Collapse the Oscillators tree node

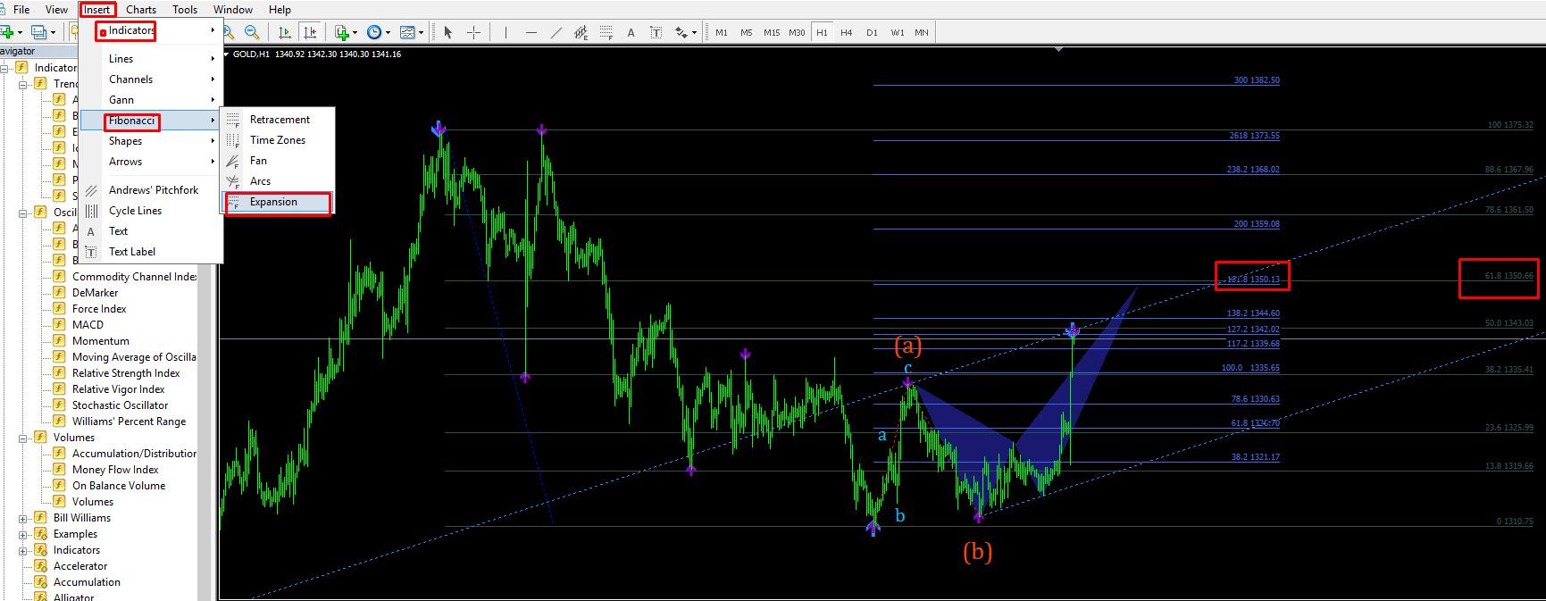click(22, 213)
